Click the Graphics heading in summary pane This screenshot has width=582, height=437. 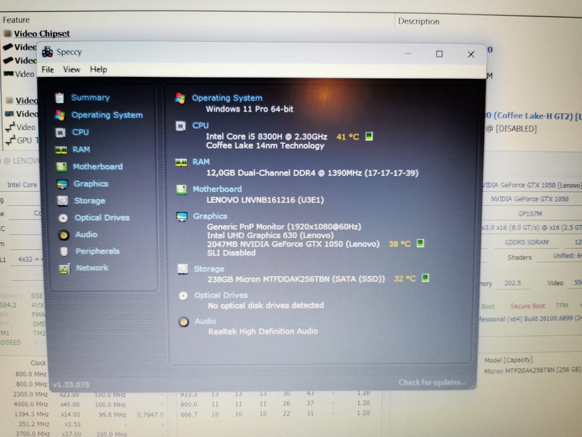tap(210, 216)
